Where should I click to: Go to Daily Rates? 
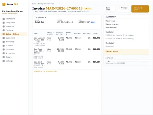pyautogui.click(x=14, y=23)
